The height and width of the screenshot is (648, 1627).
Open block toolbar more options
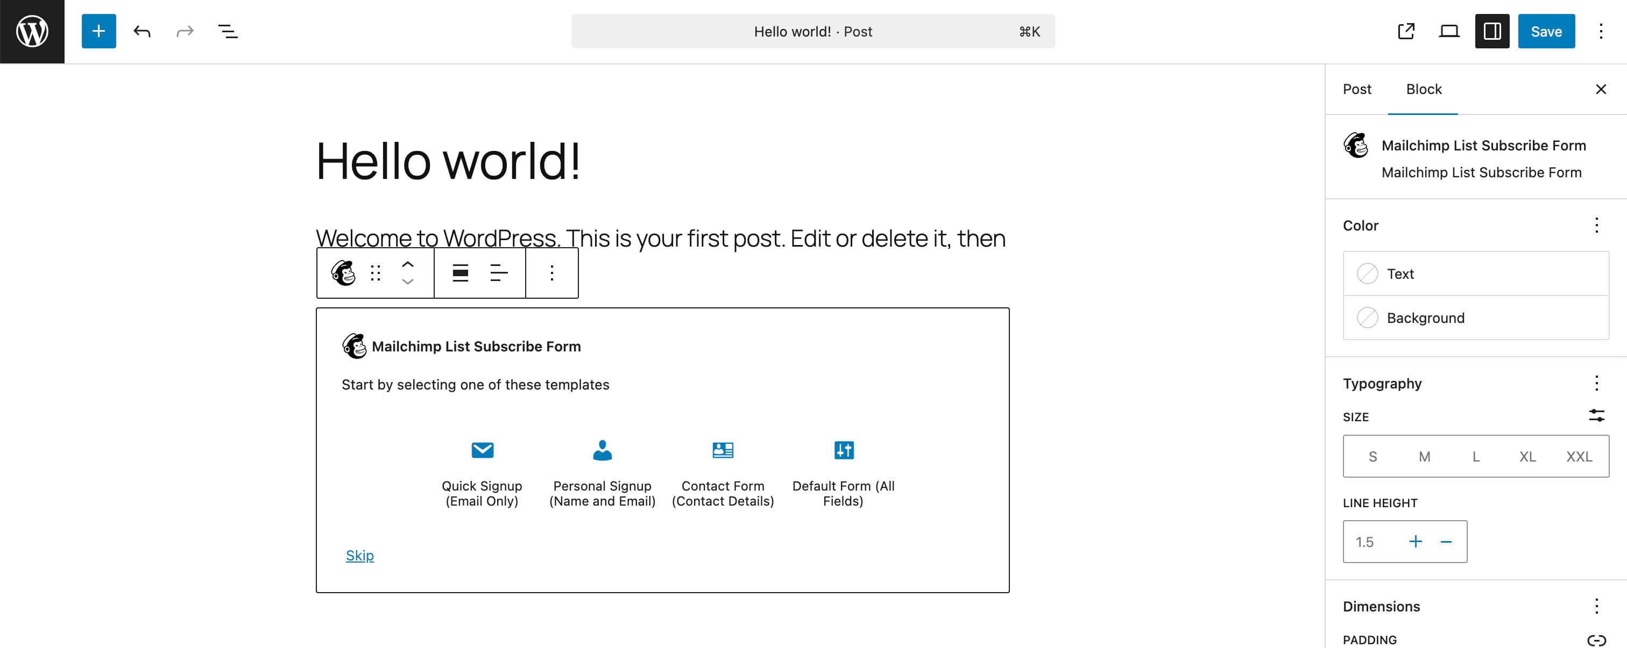551,273
